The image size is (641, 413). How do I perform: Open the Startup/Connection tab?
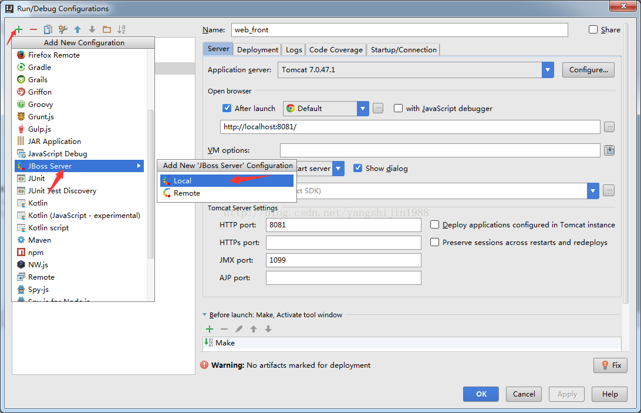click(x=403, y=49)
